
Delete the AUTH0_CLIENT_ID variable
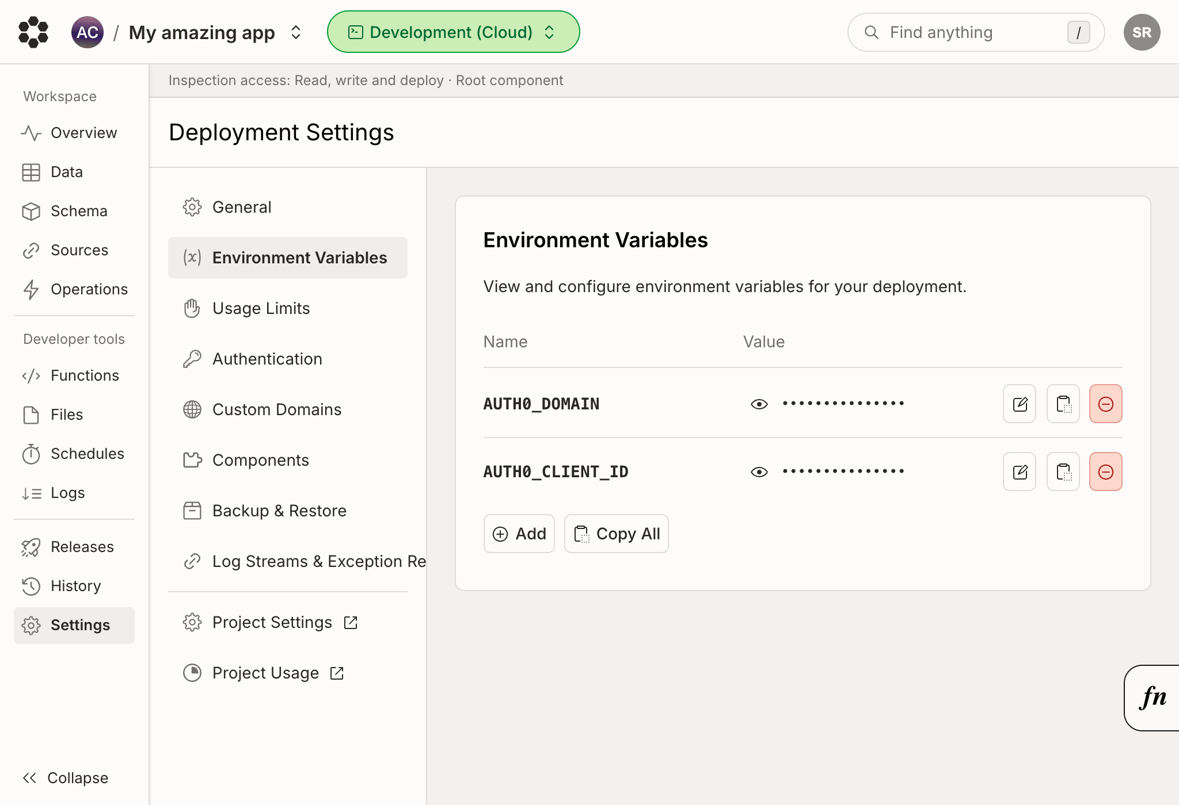pyautogui.click(x=1106, y=471)
